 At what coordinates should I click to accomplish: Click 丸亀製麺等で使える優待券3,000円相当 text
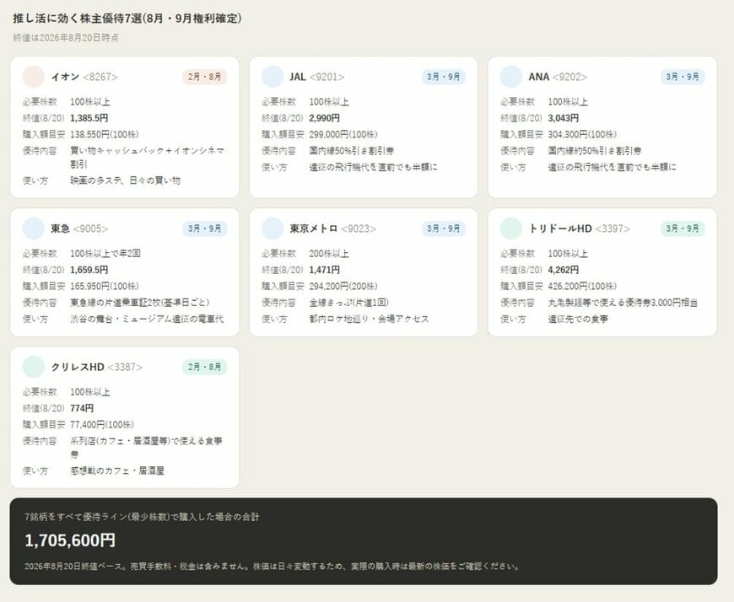[x=623, y=303]
